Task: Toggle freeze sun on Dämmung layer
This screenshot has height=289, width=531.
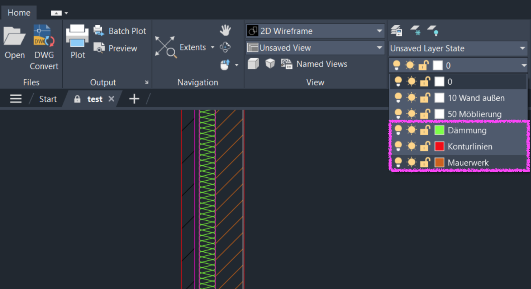Action: tap(412, 130)
